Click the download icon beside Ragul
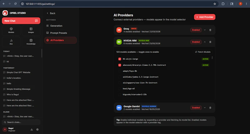Screen dimensions: 250x134 [x=32, y=130]
